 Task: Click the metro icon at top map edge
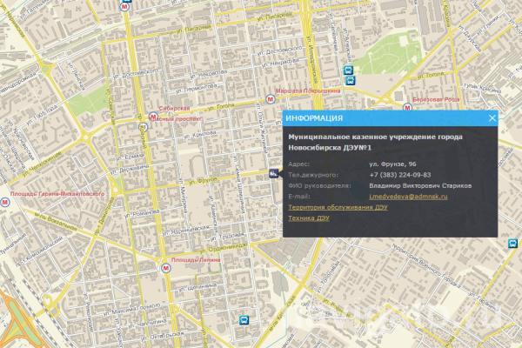pos(128,3)
